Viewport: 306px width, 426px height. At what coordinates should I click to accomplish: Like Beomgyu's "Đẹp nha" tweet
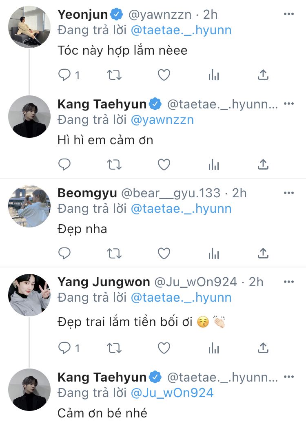pos(164,254)
